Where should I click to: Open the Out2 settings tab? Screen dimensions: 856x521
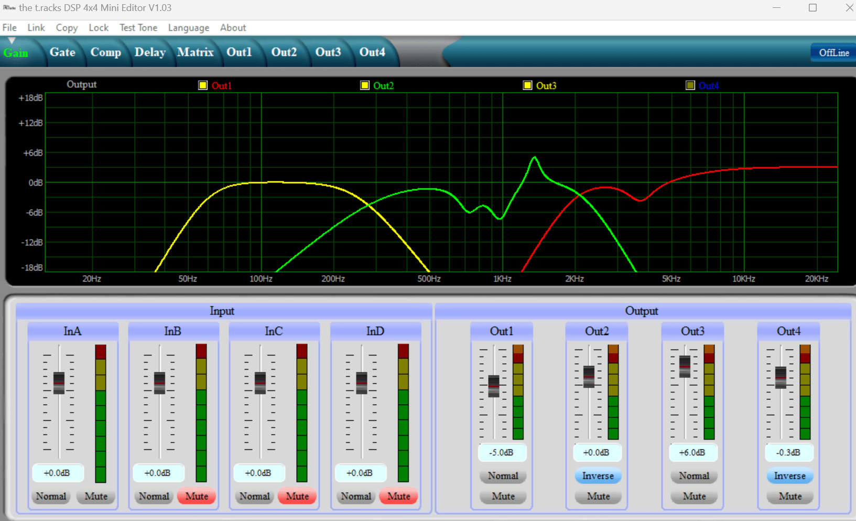tap(284, 52)
